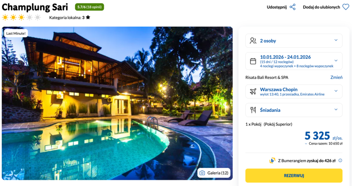The image size is (352, 186).
Task: Open the 5.7/6 (18 opinii) rating badge
Action: (x=89, y=7)
